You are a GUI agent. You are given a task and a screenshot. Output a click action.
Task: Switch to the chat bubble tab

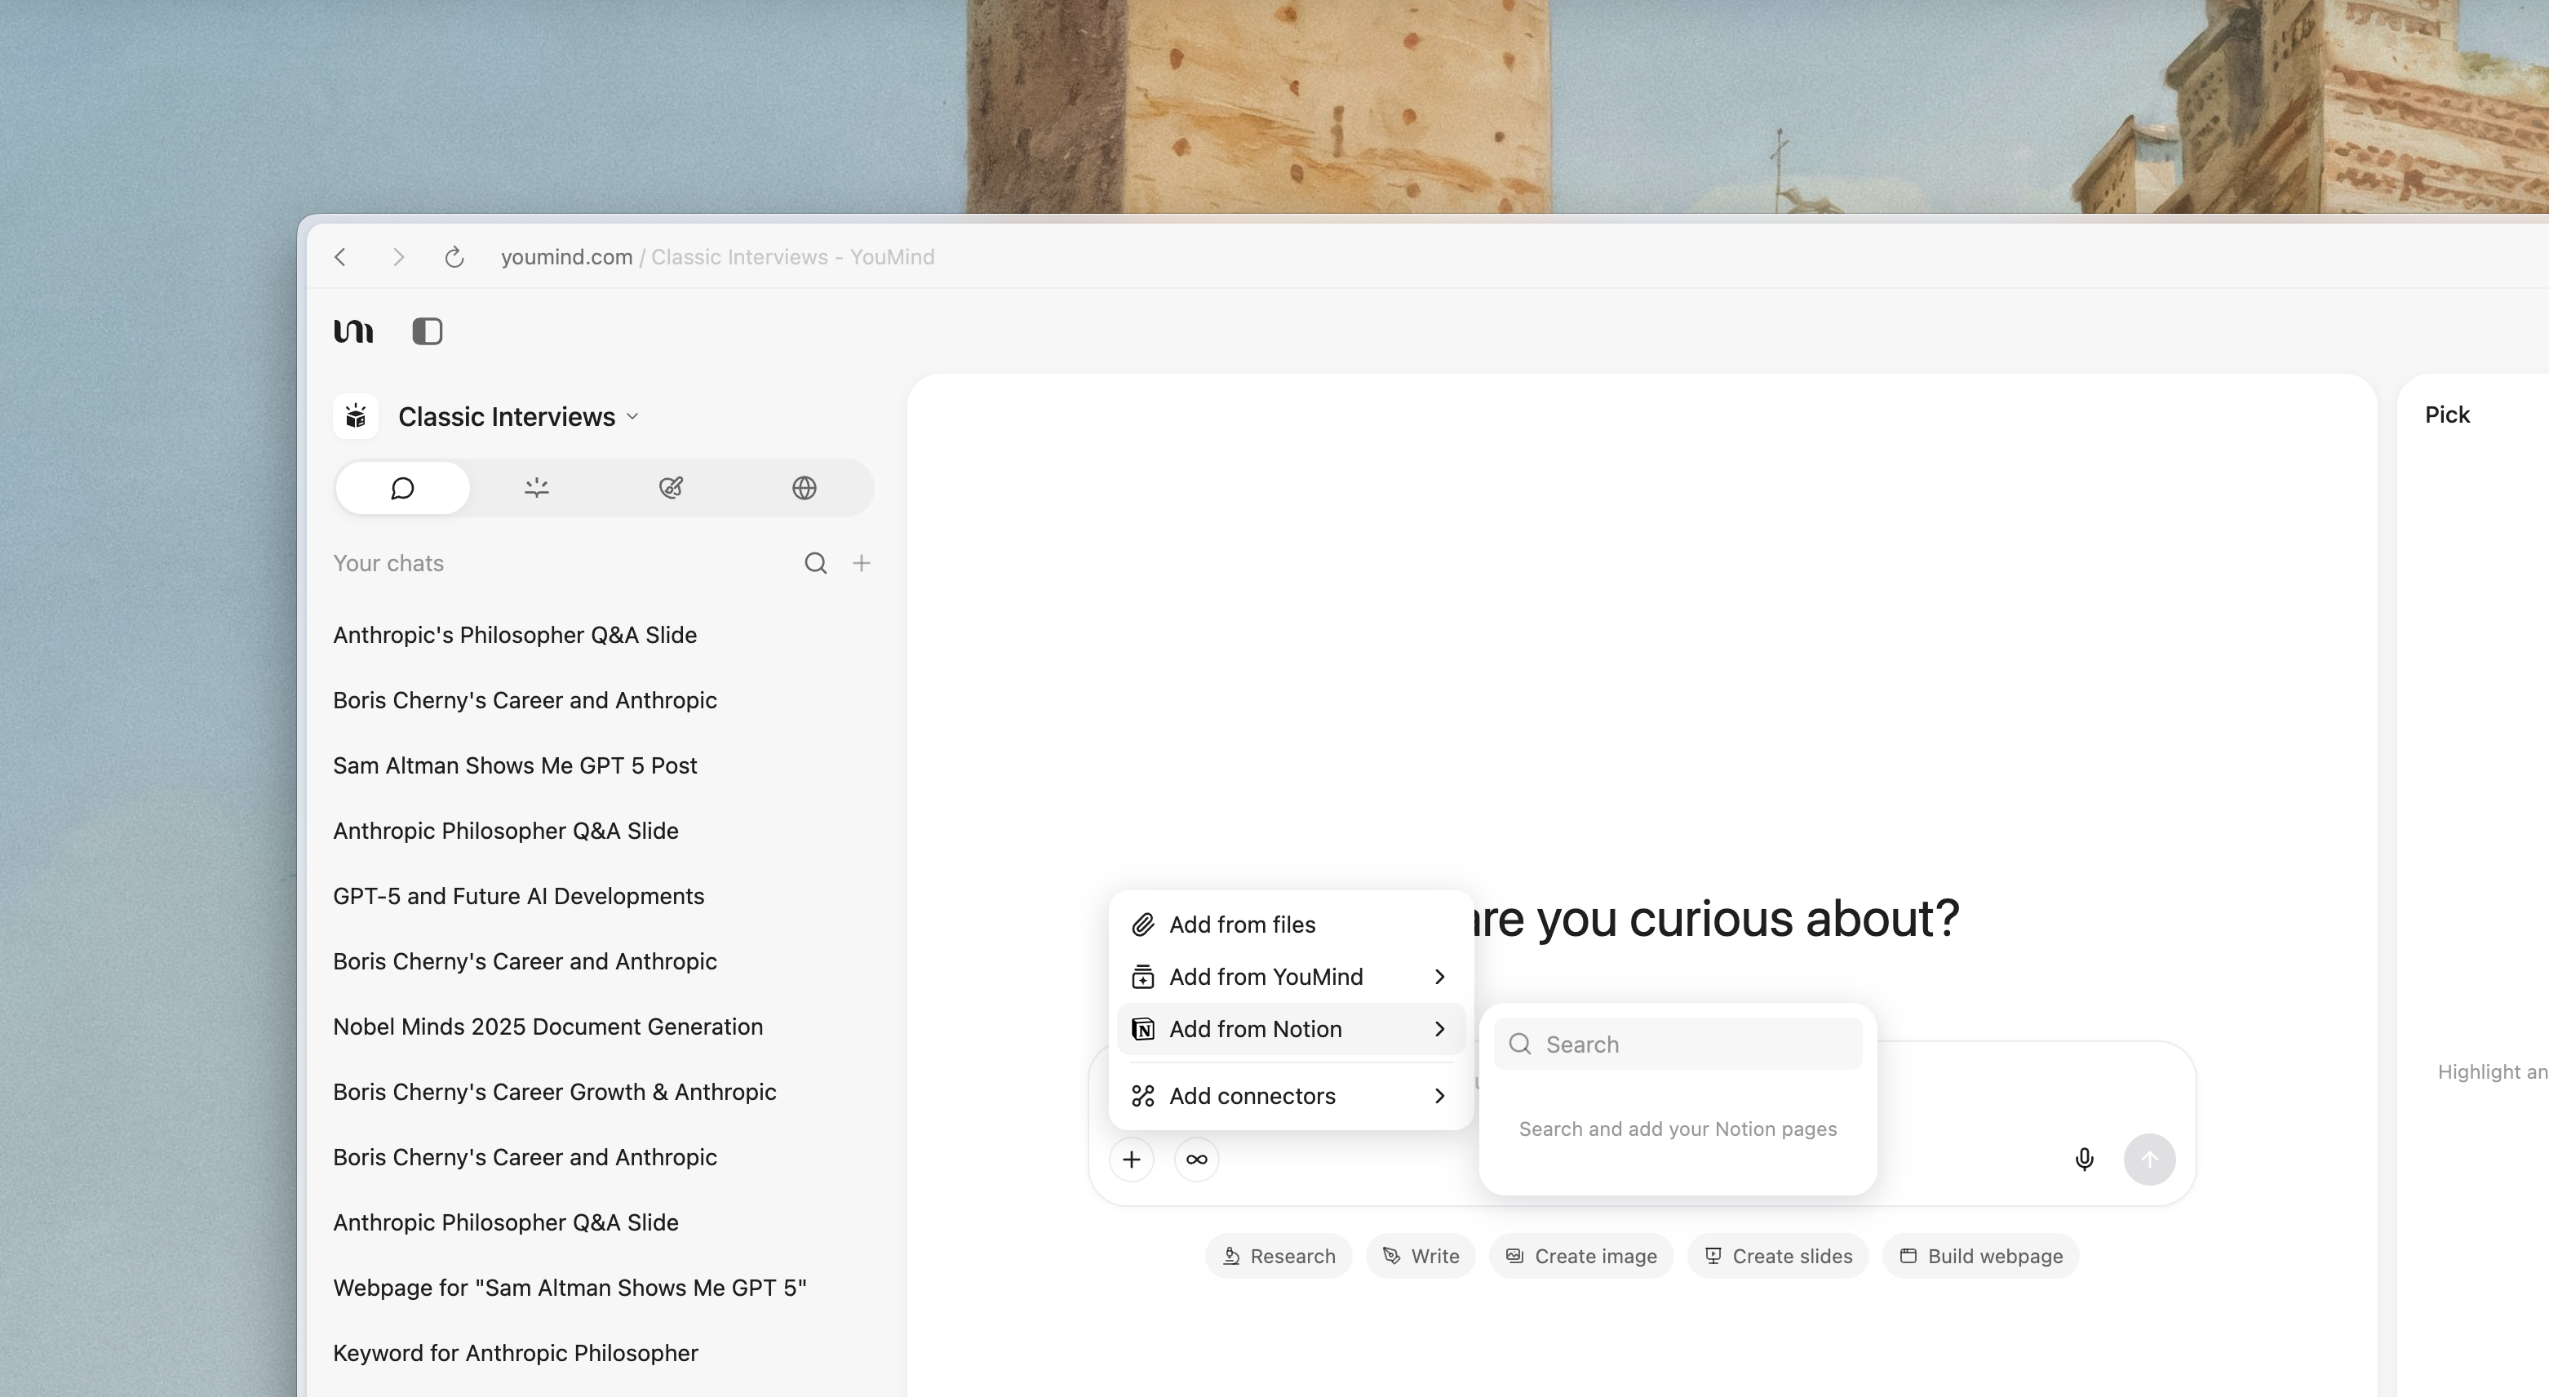click(401, 488)
